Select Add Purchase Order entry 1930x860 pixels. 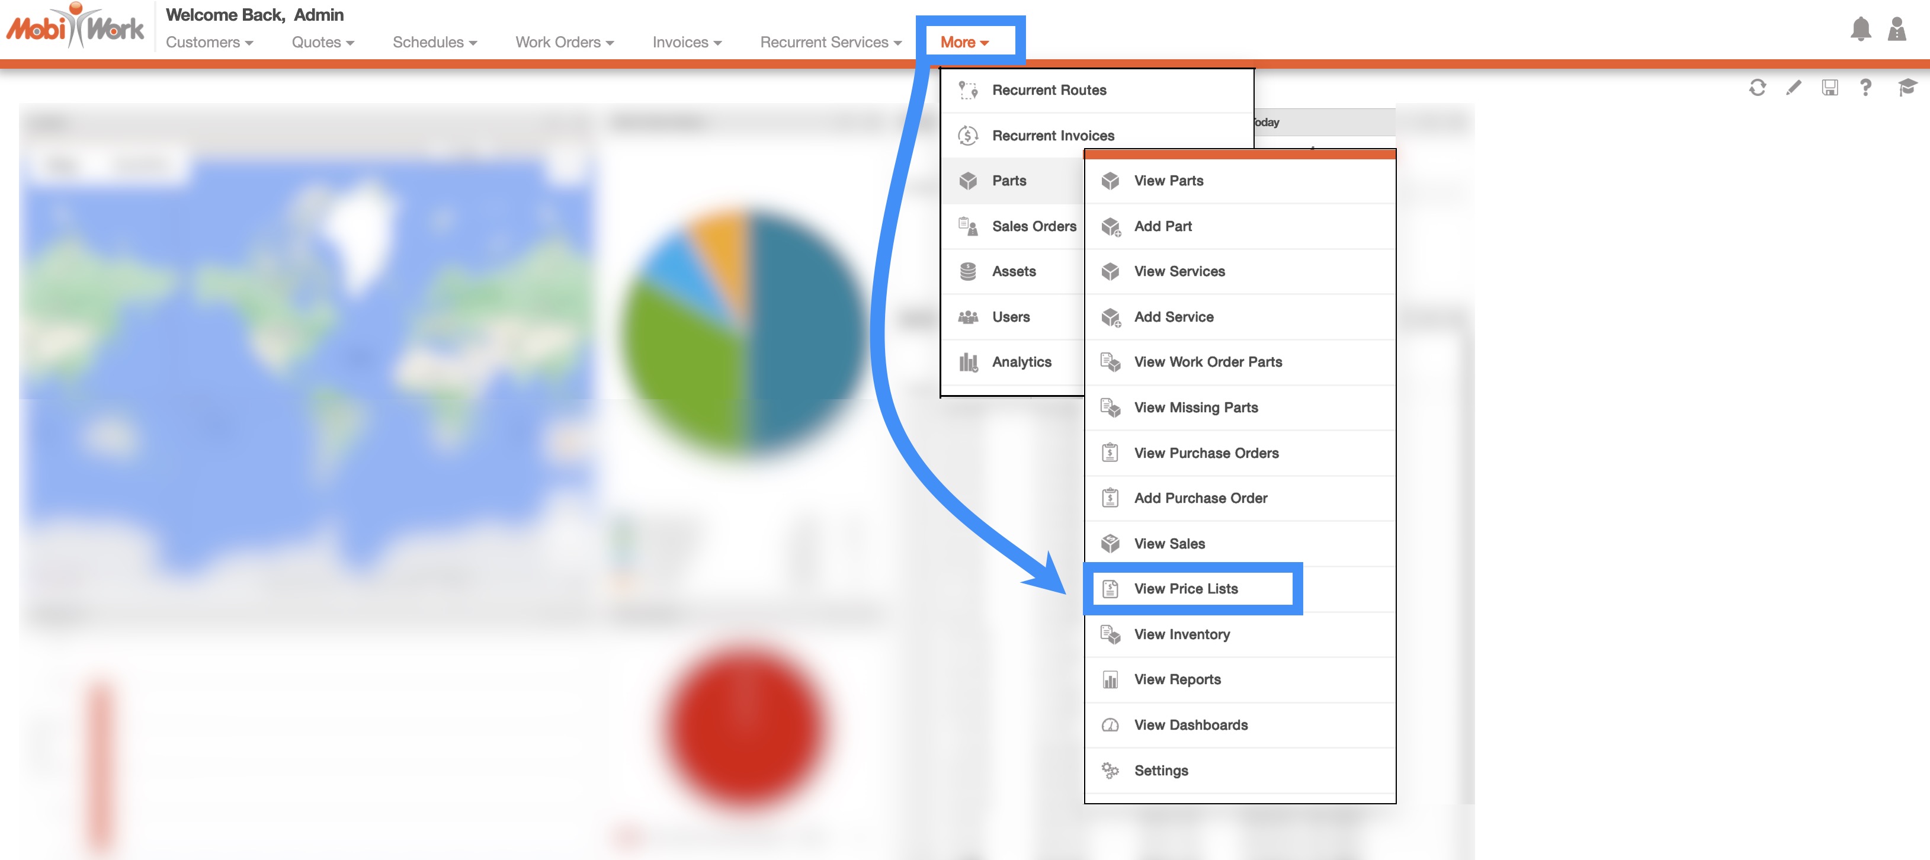pos(1200,498)
